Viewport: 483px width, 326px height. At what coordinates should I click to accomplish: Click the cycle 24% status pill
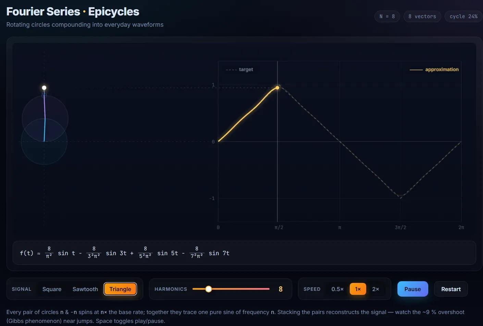(x=463, y=16)
